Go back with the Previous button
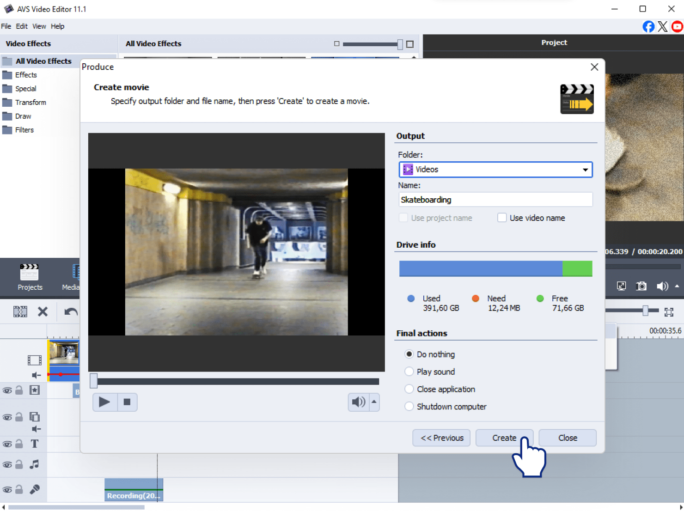 pyautogui.click(x=441, y=438)
